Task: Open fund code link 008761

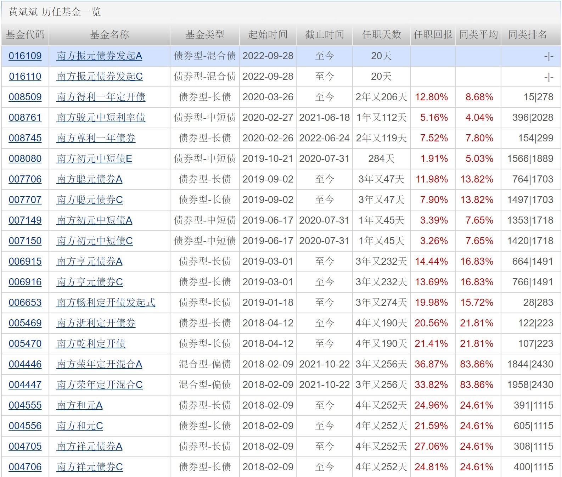Action: [x=25, y=118]
